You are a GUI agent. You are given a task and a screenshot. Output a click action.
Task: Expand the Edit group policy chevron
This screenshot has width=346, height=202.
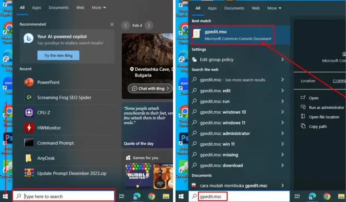coord(282,59)
